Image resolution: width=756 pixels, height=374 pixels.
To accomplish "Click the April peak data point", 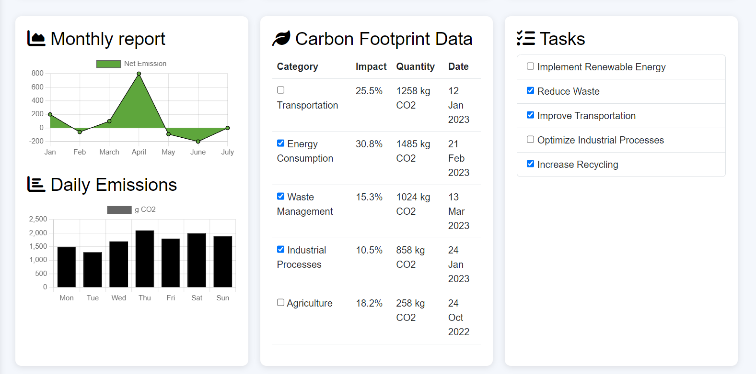I will [x=139, y=74].
